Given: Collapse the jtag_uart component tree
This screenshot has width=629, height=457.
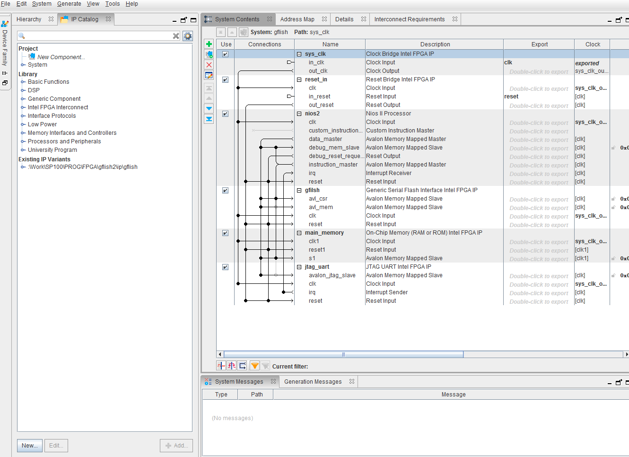Looking at the screenshot, I should (299, 267).
